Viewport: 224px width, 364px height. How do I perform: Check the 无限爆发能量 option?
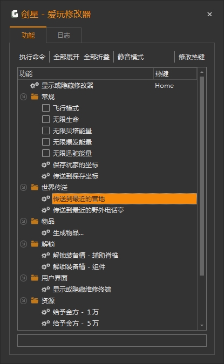46,142
